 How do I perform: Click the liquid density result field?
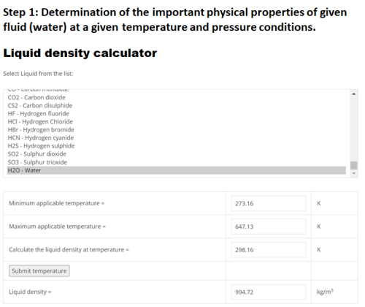tap(269, 292)
